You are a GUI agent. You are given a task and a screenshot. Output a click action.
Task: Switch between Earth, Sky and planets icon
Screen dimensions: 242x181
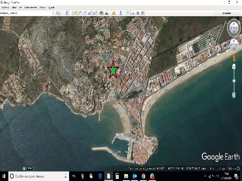[114, 13]
